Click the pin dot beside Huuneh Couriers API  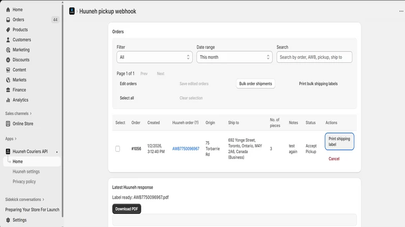point(57,152)
